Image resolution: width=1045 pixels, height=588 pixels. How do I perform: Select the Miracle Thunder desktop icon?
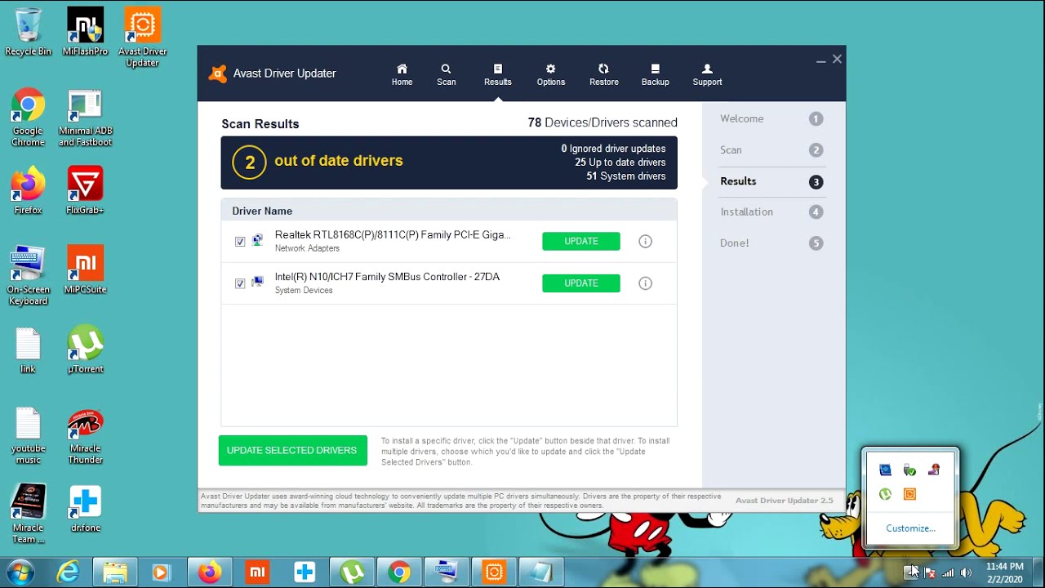coord(85,436)
